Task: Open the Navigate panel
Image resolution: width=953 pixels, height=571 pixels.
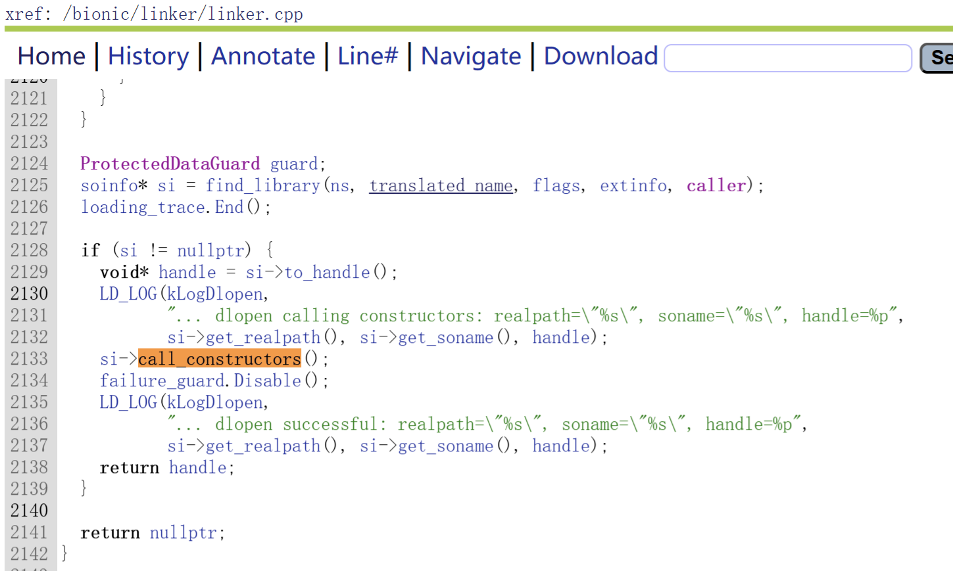Action: [x=471, y=57]
